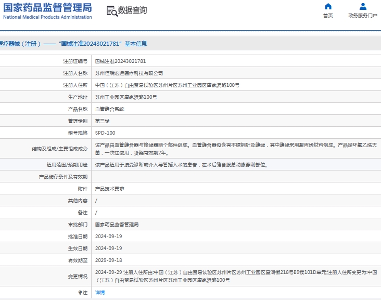Click the 注册人住所 address value

[x=167, y=85]
